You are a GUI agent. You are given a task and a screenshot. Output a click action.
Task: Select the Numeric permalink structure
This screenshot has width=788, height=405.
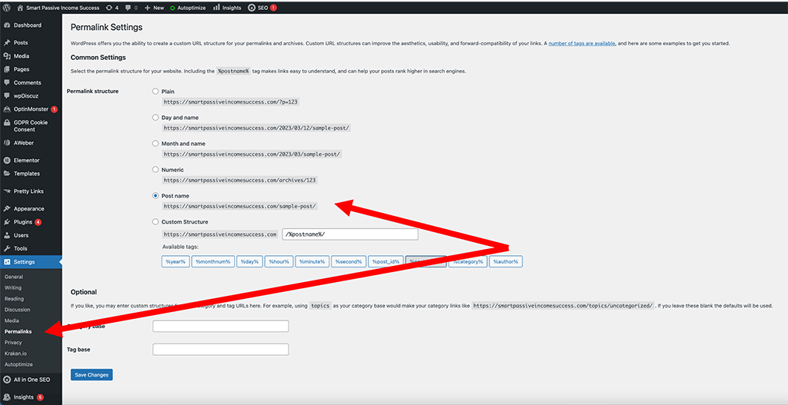(155, 170)
